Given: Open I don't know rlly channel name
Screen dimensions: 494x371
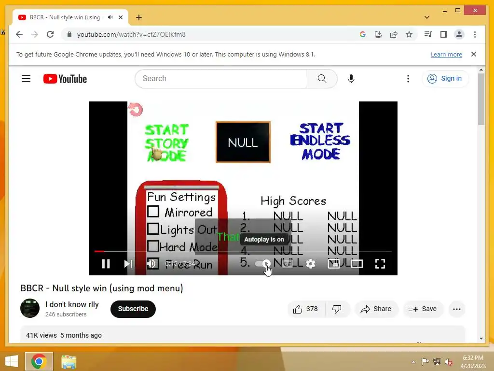Looking at the screenshot, I should point(72,304).
